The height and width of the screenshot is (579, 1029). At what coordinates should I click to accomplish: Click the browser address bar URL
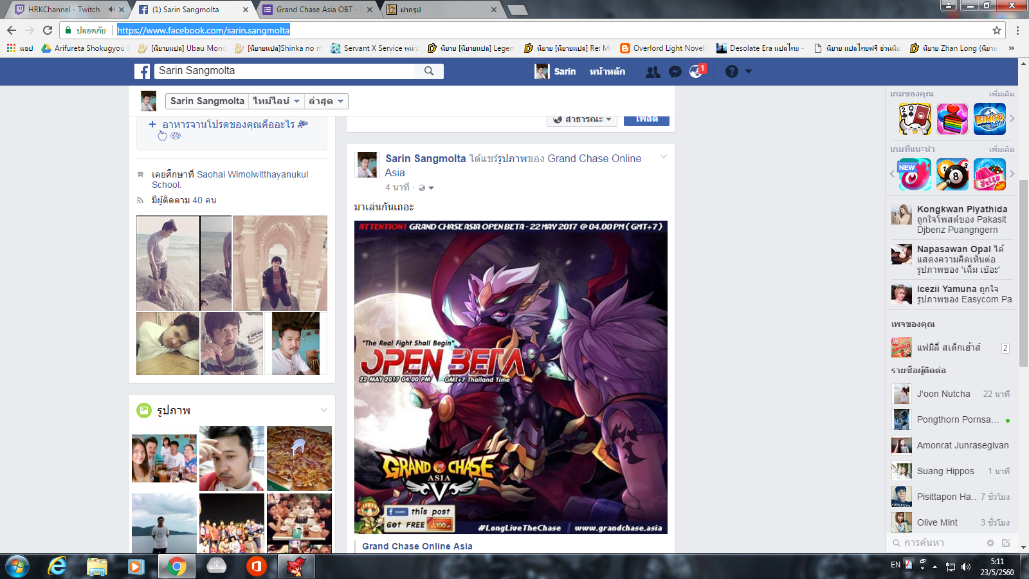coord(203,30)
